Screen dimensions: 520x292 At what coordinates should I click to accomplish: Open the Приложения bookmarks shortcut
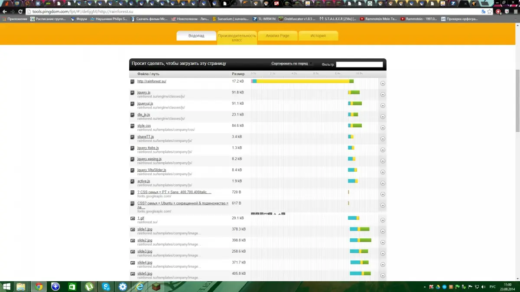pos(15,19)
